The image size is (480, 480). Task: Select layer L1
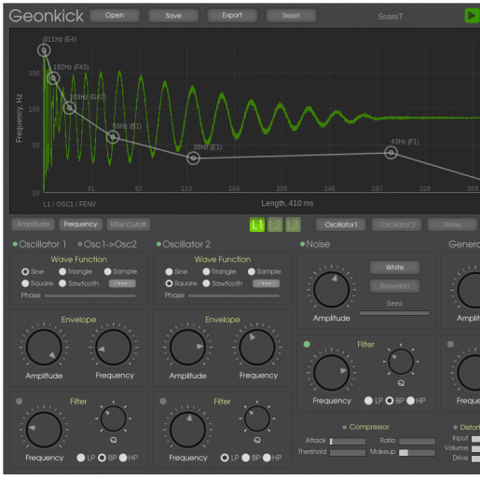(x=257, y=225)
